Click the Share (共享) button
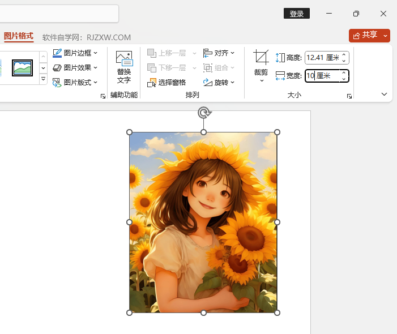Screen dimensions: 397x334 point(365,36)
